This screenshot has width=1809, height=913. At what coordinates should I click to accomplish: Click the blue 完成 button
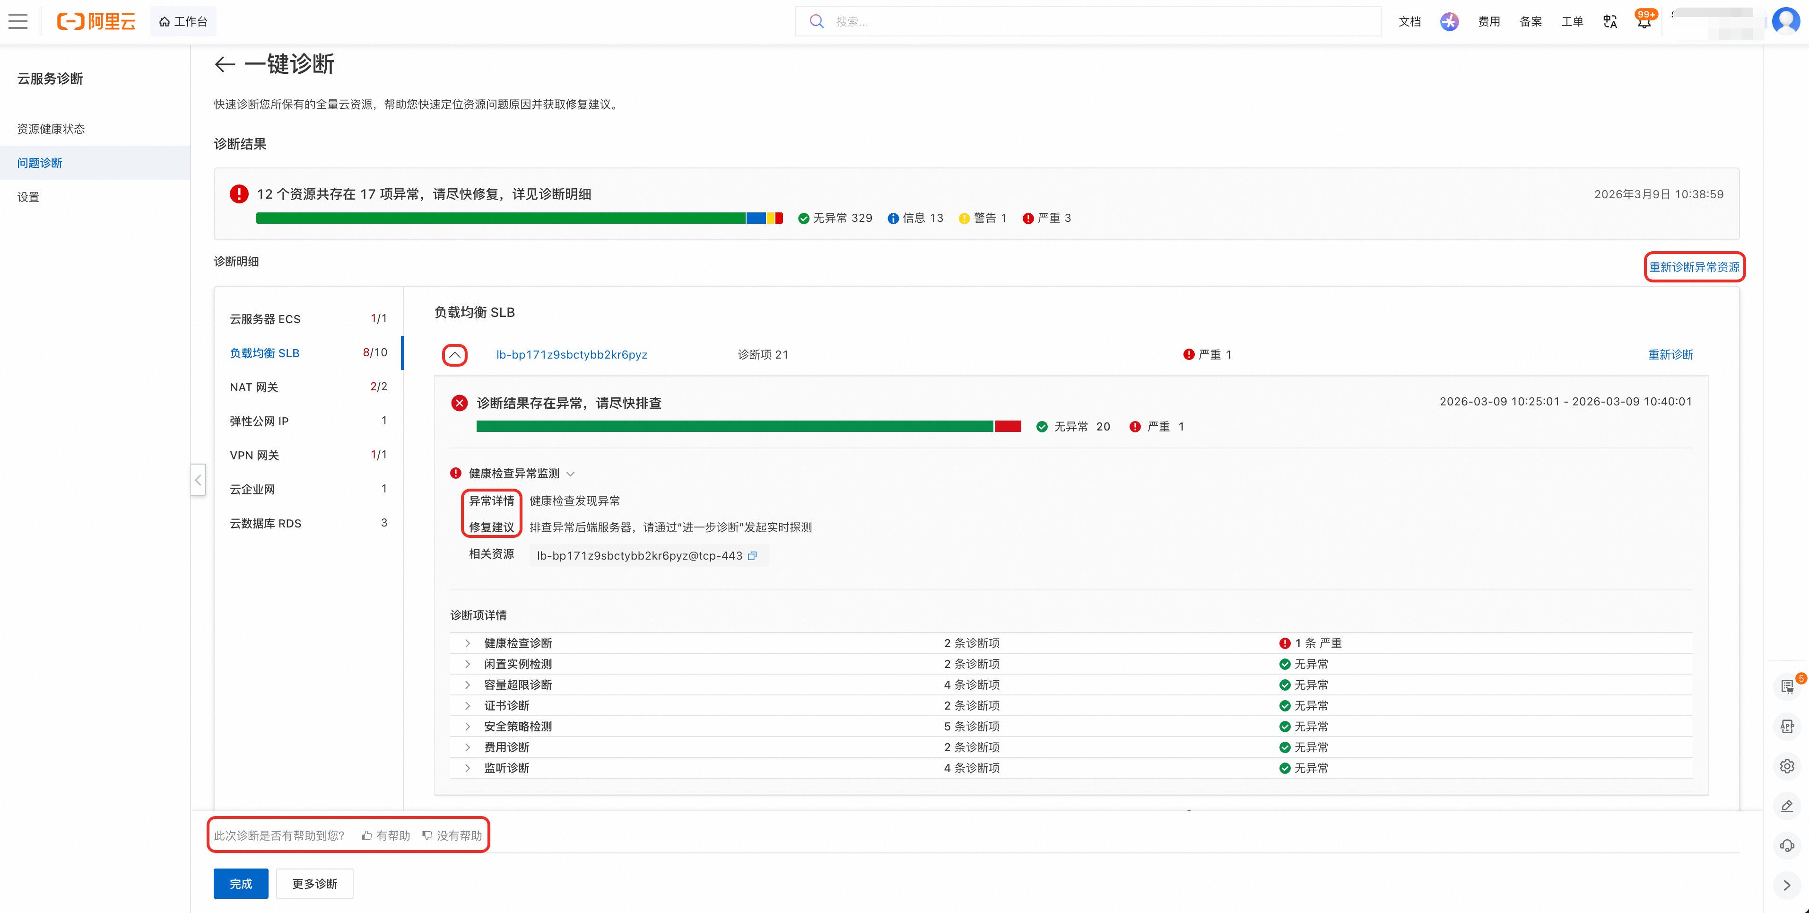241,884
